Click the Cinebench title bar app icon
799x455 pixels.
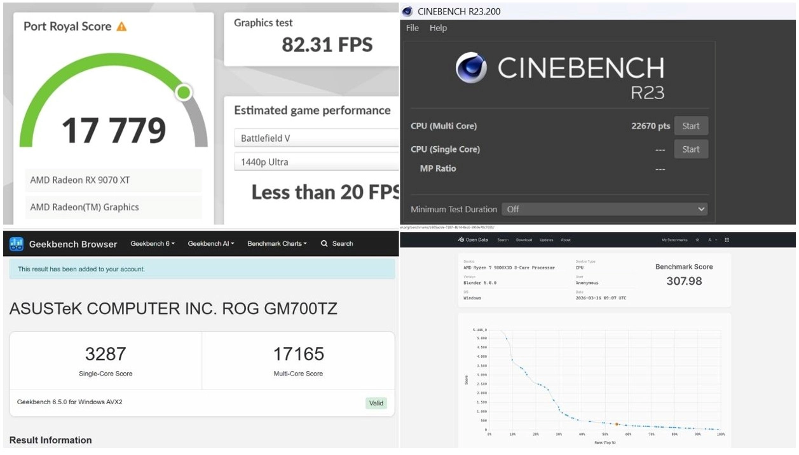[407, 11]
